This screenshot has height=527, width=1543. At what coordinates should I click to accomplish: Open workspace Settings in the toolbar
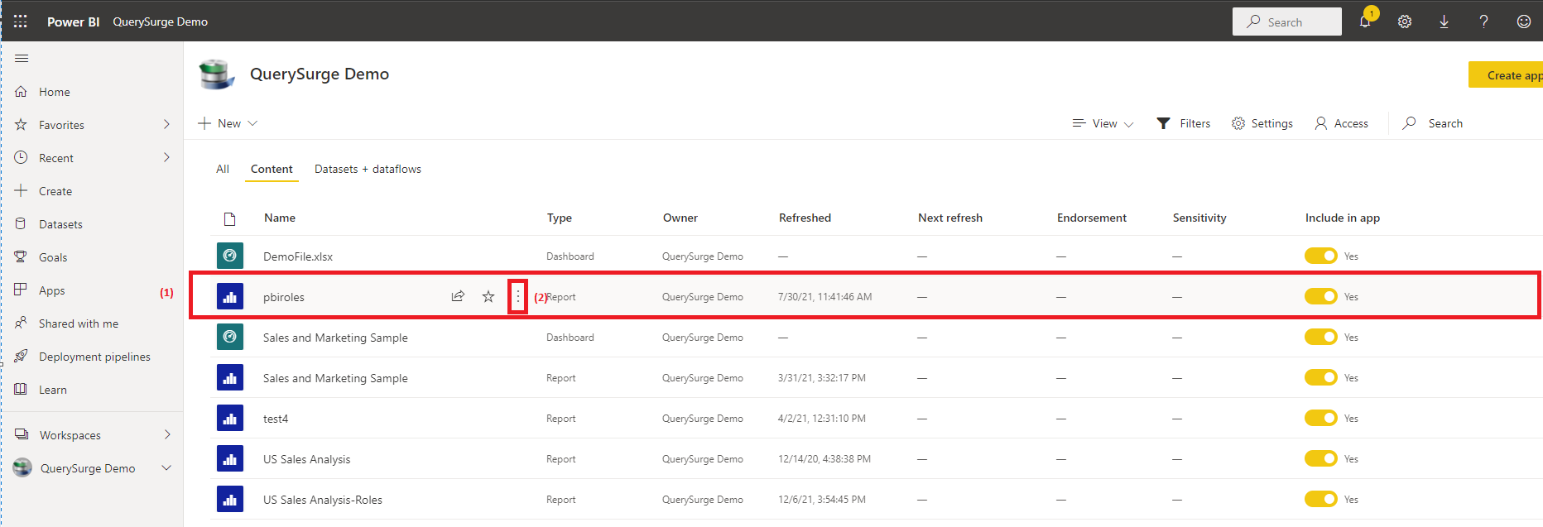[1262, 123]
